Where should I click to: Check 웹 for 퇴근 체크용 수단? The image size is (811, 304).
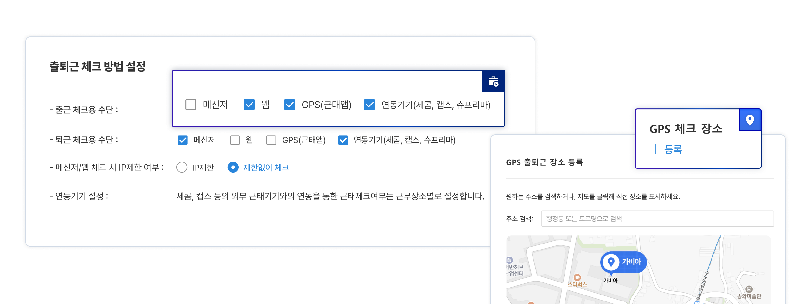(x=235, y=141)
